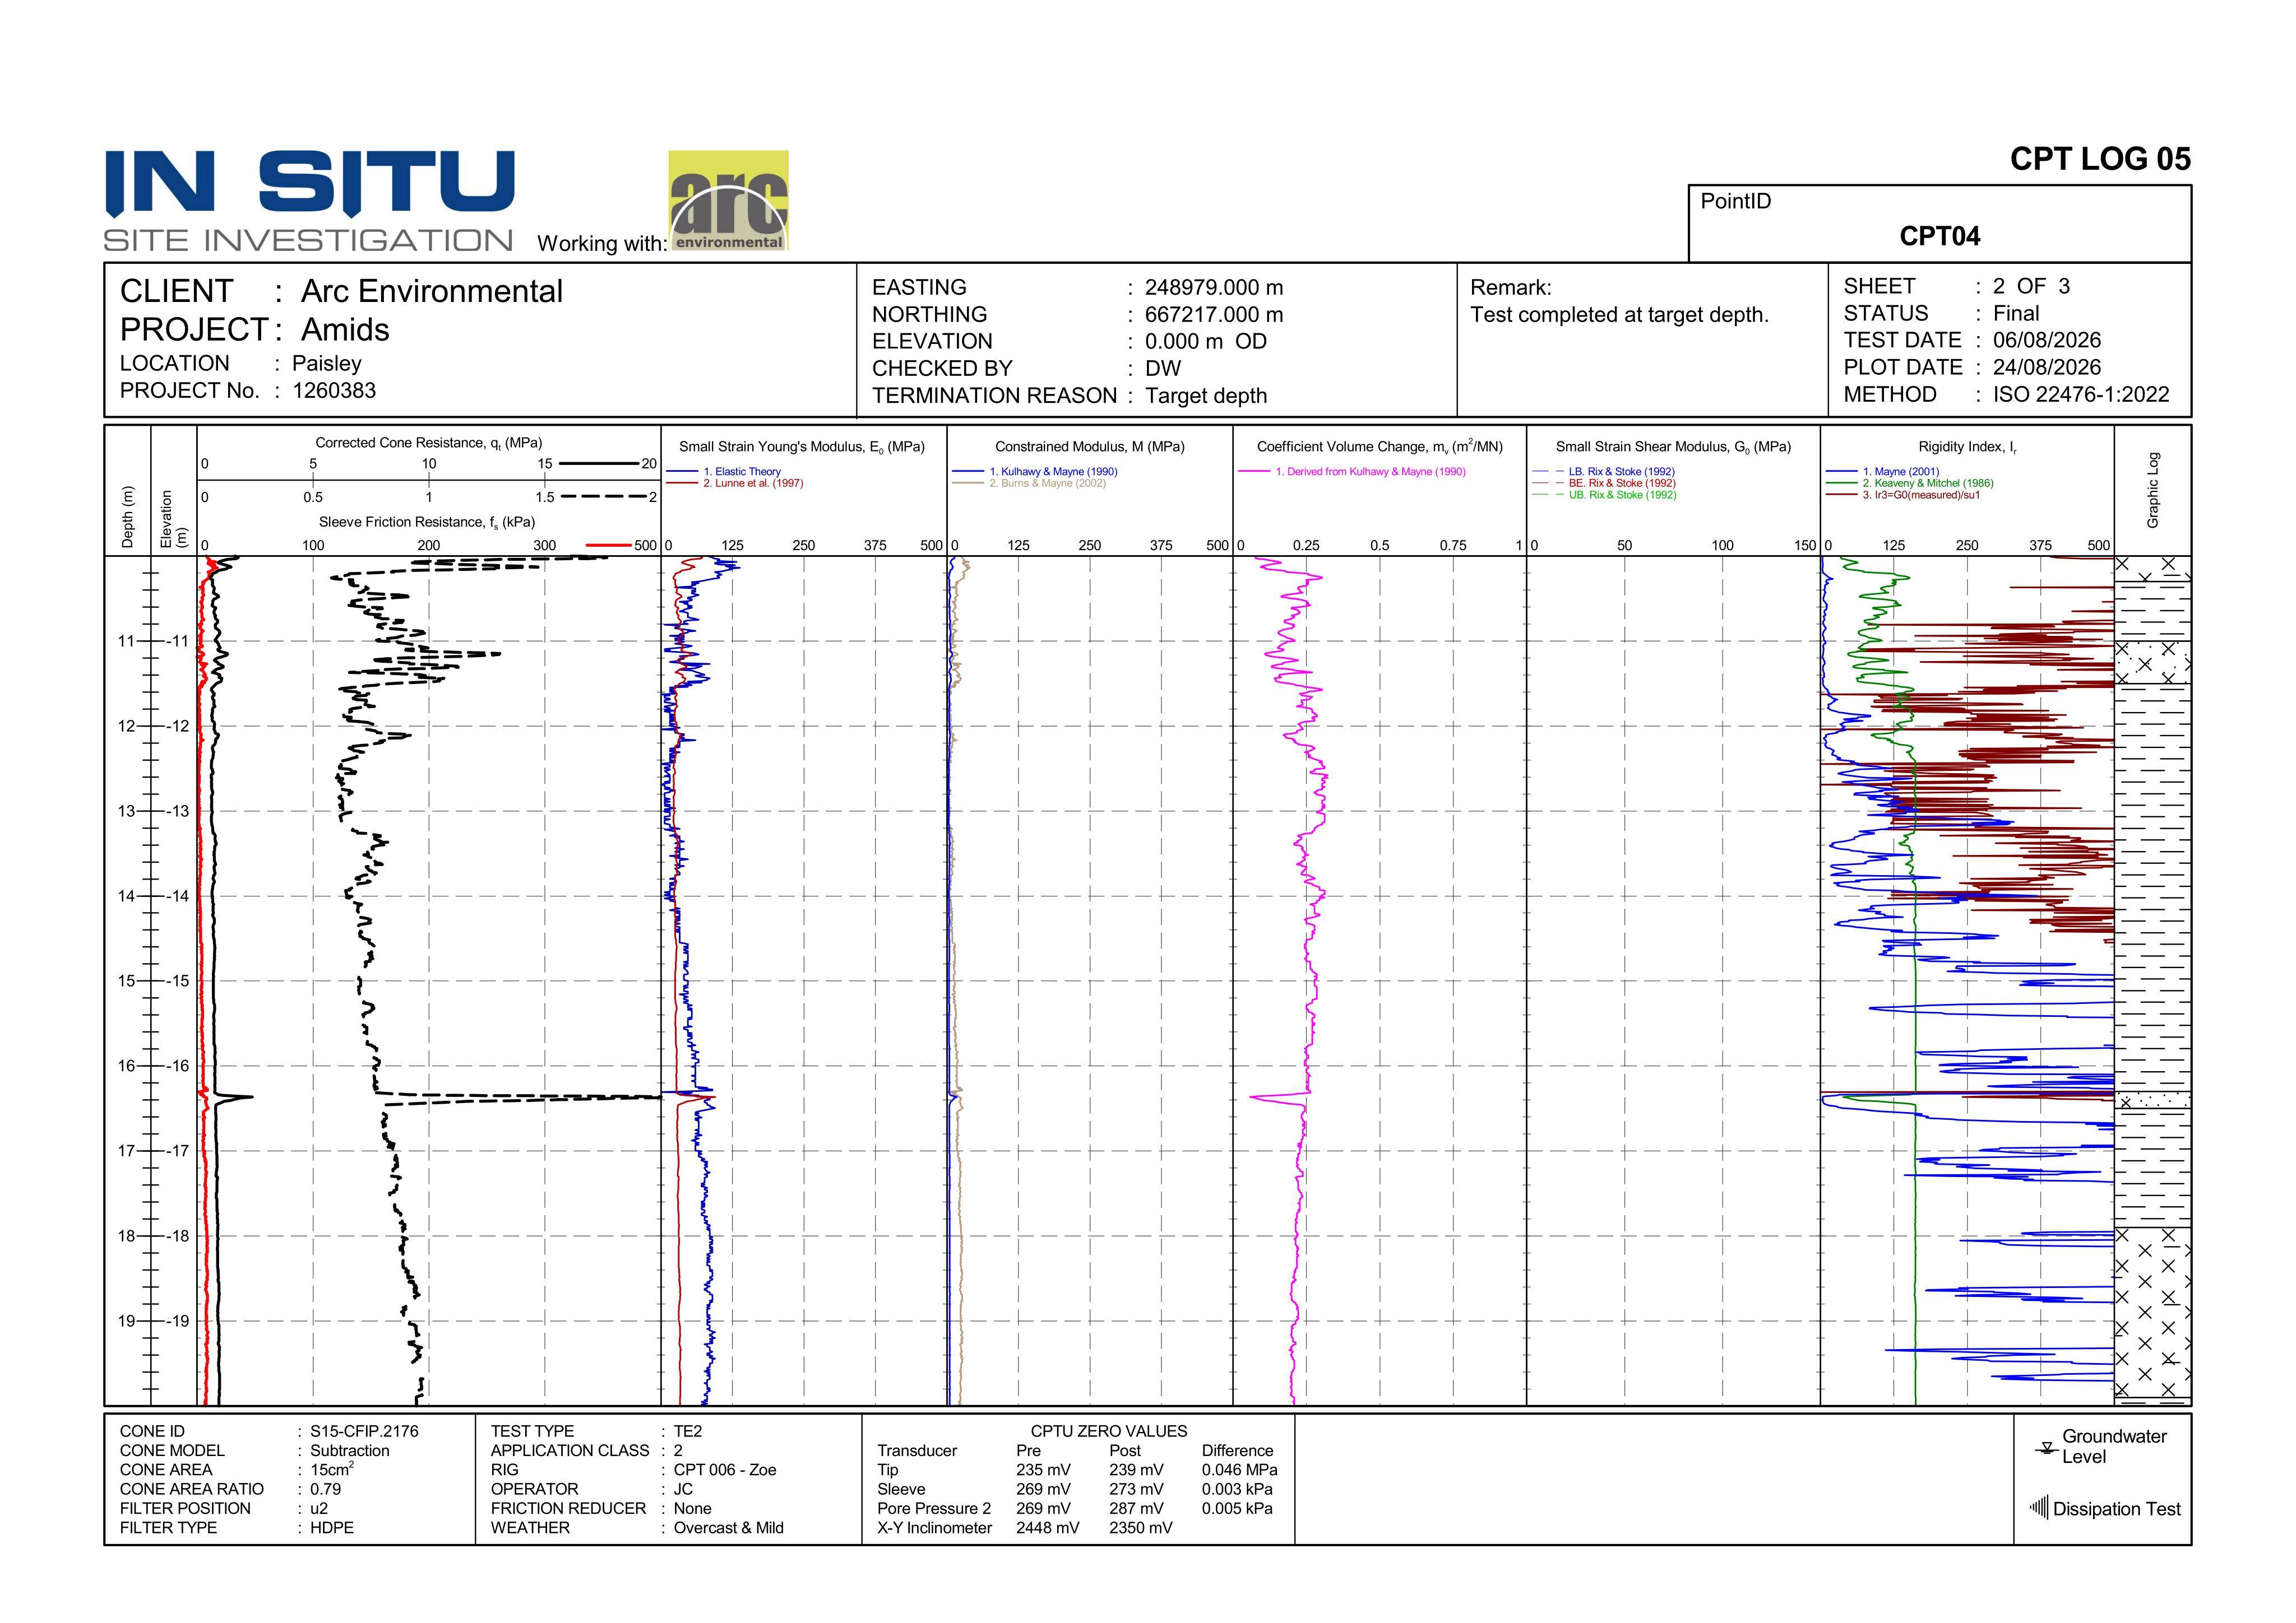2296x1623 pixels.
Task: Click the 'Small Strain Shear Modulus' heading
Action: pos(1673,447)
